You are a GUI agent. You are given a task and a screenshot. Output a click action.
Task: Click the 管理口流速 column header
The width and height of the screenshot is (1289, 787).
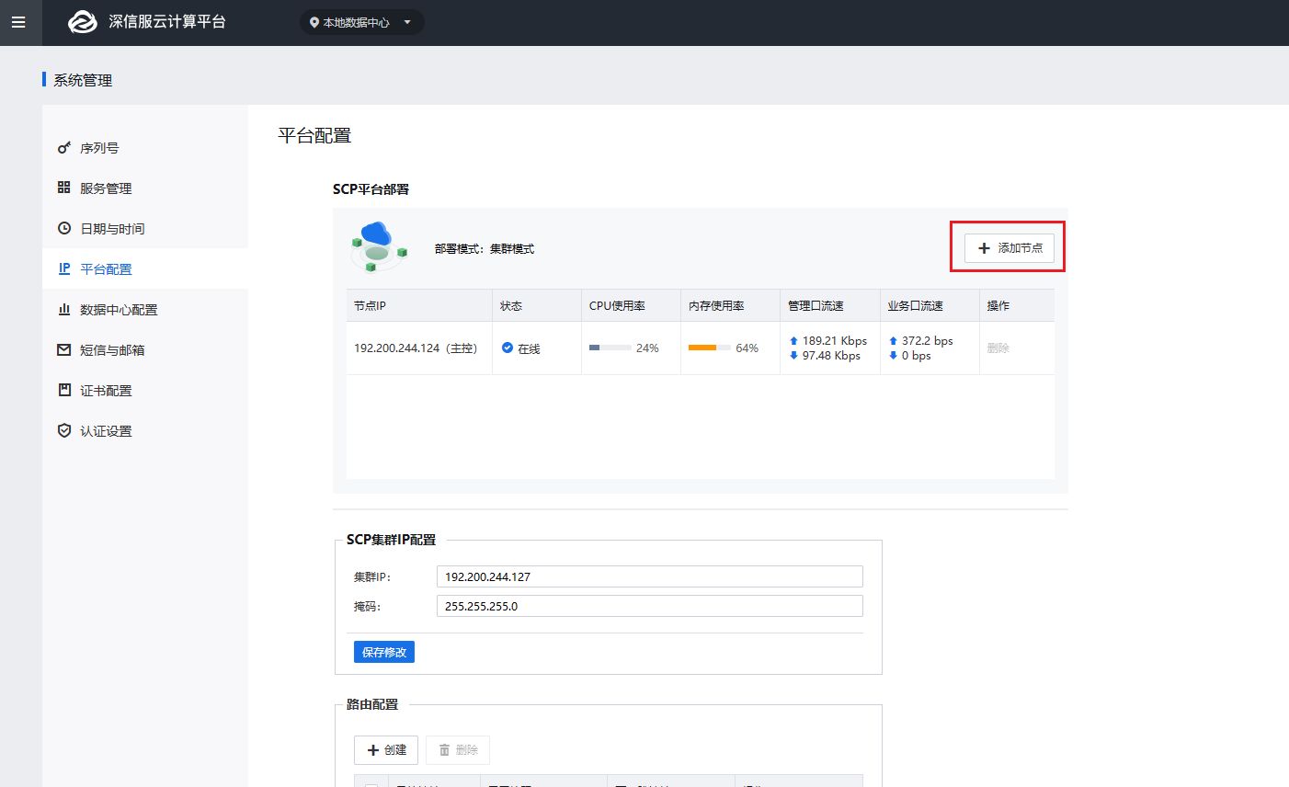point(830,305)
